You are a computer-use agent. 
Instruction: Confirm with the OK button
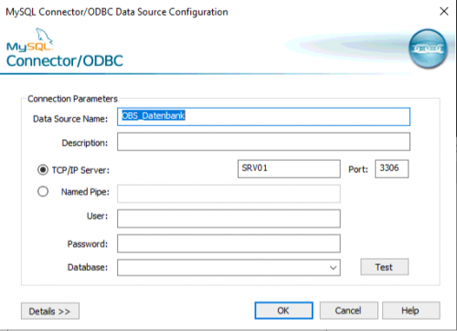(x=283, y=311)
